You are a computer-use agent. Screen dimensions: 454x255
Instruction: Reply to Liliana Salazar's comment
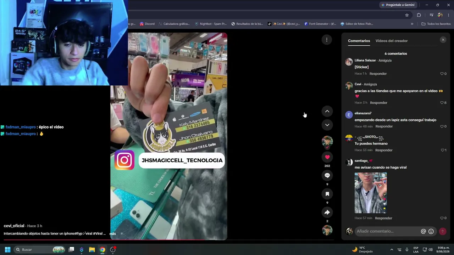[x=378, y=74]
